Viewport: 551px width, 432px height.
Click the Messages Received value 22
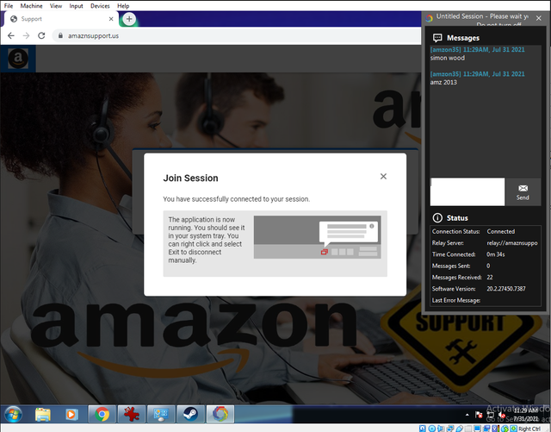490,277
